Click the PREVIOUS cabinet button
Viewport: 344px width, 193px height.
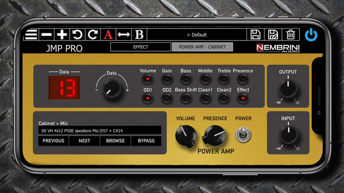(54, 141)
